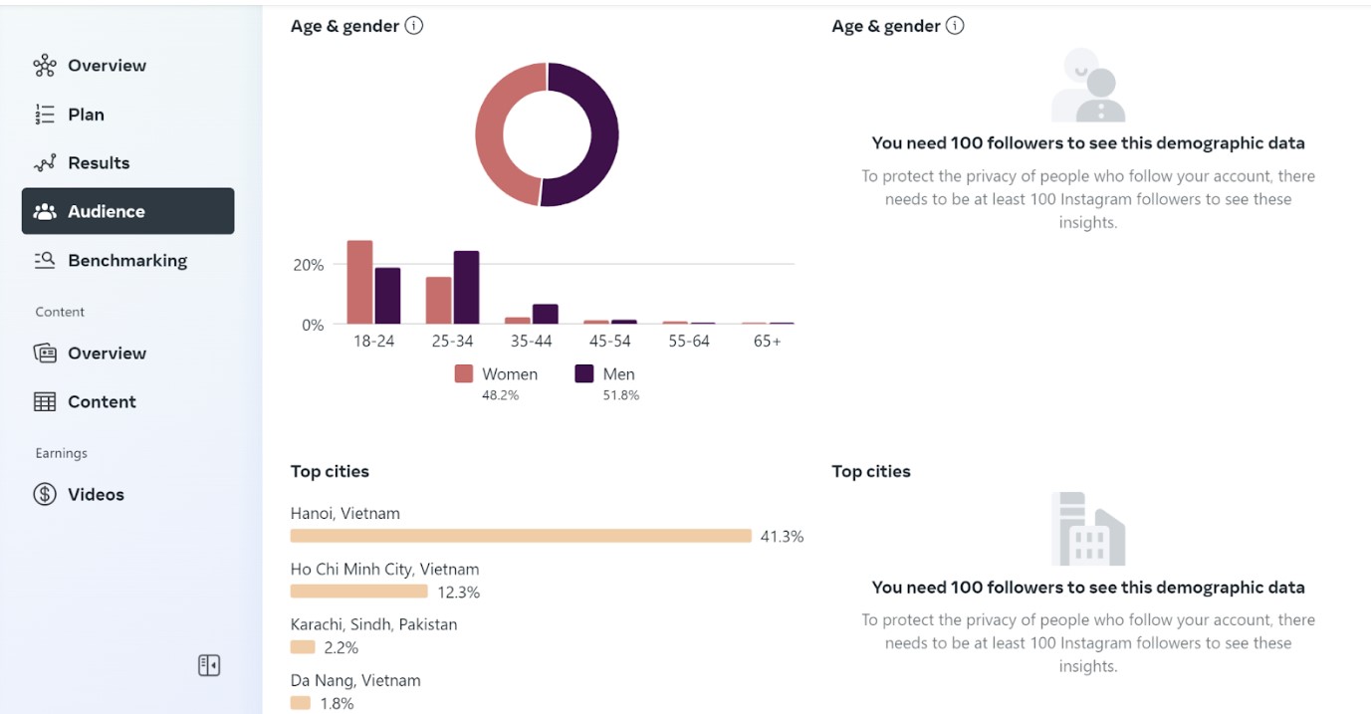Screen dimensions: 1371x714
Task: Open info tooltip beside left Age & gender
Action: 414,26
